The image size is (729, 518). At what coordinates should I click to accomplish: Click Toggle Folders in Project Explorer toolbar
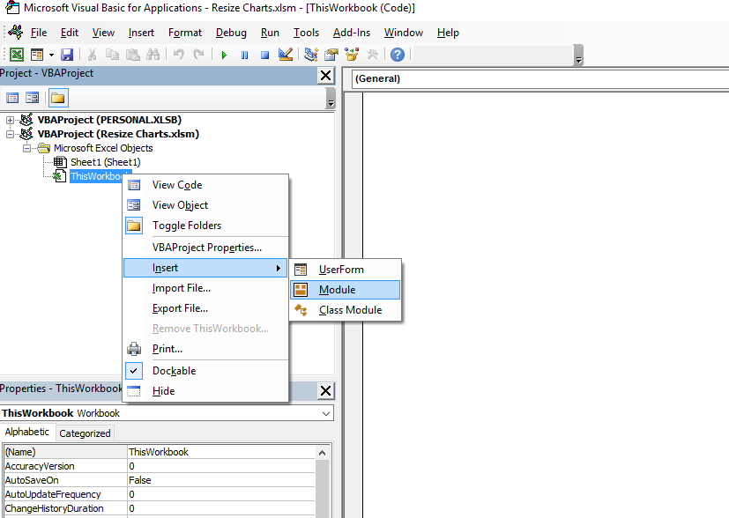click(x=58, y=97)
